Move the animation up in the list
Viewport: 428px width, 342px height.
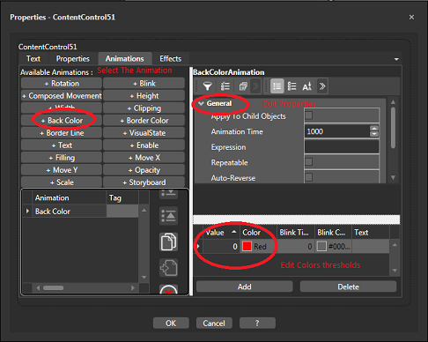[x=168, y=216]
